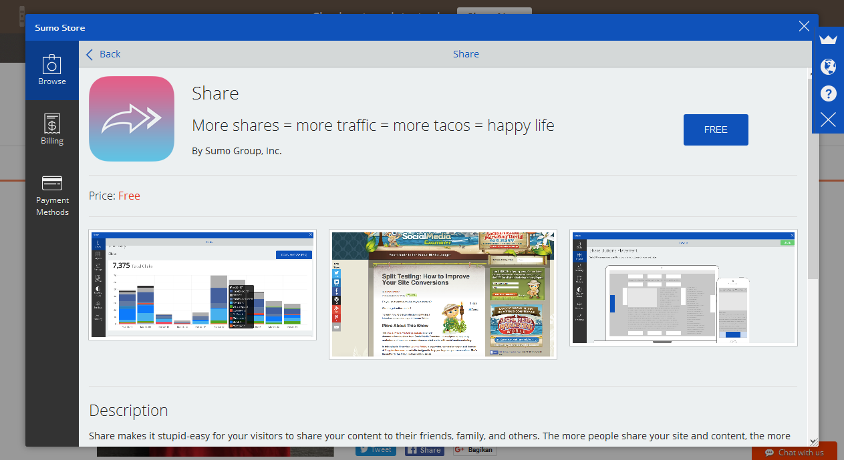
Task: Open the Browse section in sidebar
Action: point(52,70)
